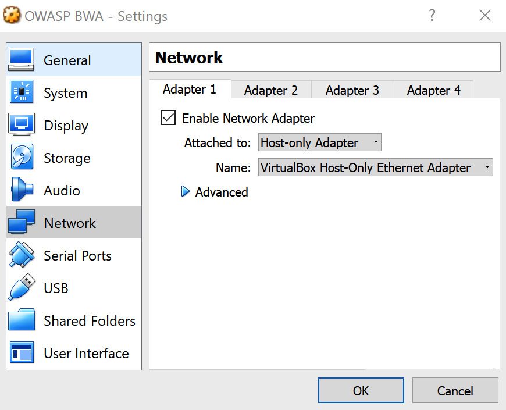Expand the Advanced section triangle
The height and width of the screenshot is (410, 506).
coord(185,191)
